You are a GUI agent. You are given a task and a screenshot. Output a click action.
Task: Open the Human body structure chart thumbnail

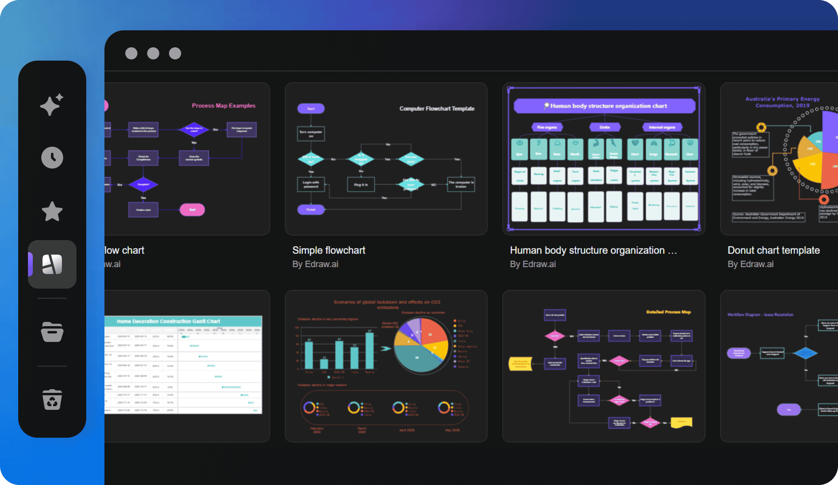604,159
